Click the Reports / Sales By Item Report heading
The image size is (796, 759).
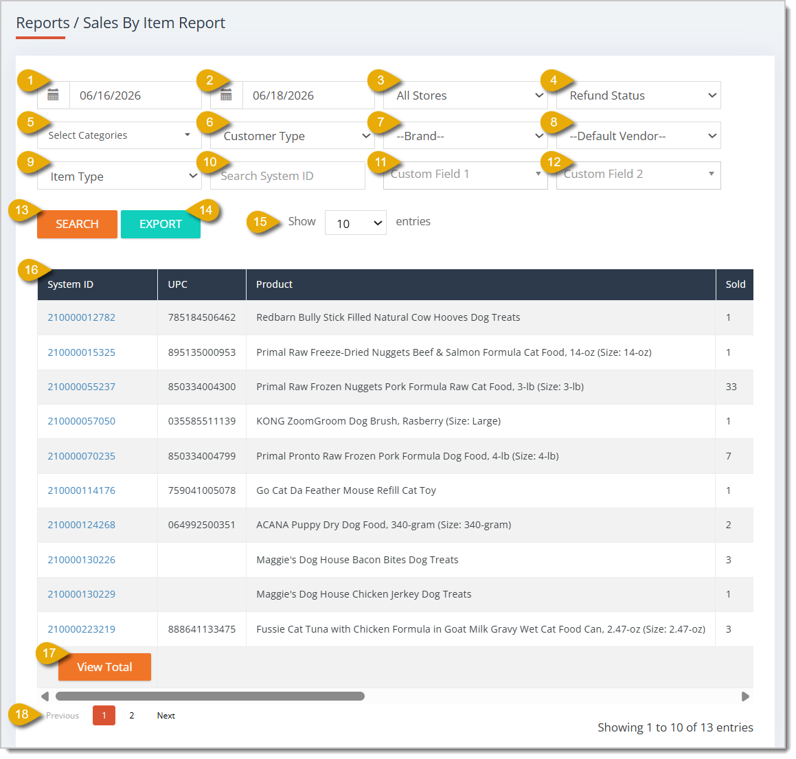120,23
